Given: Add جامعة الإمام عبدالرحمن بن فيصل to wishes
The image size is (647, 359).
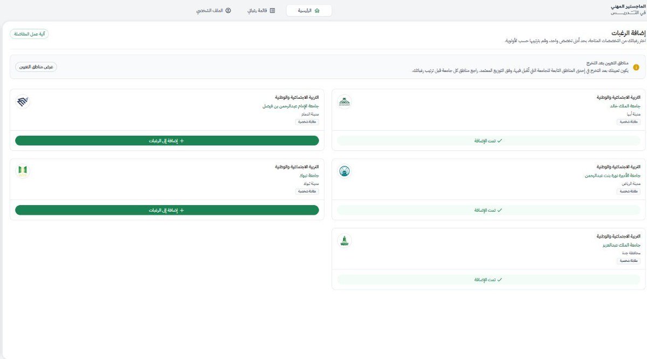Looking at the screenshot, I should [x=167, y=140].
